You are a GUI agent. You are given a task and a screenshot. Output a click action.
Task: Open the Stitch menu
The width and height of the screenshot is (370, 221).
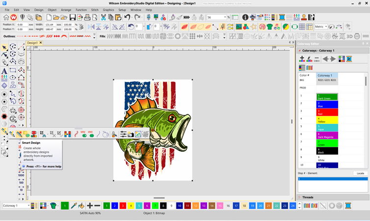tap(95, 10)
